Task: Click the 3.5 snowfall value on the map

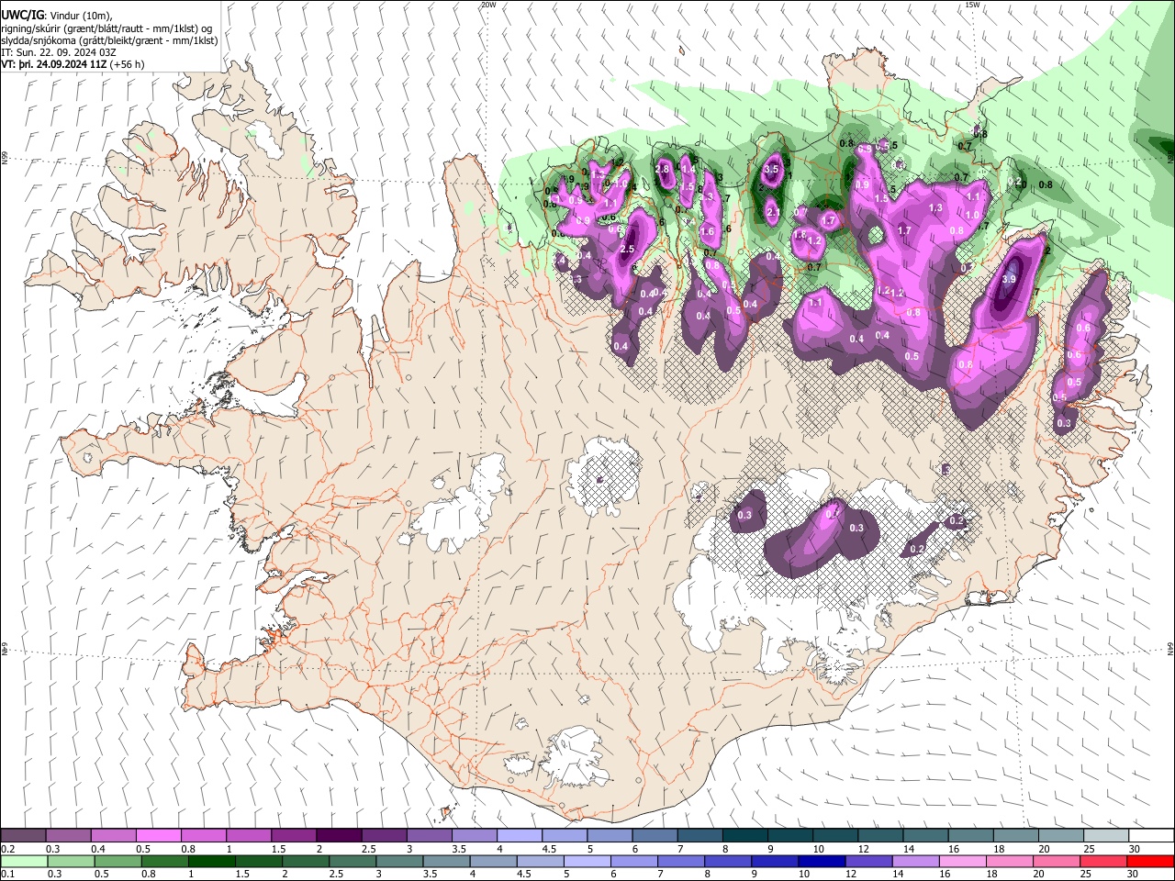Action: [x=771, y=169]
